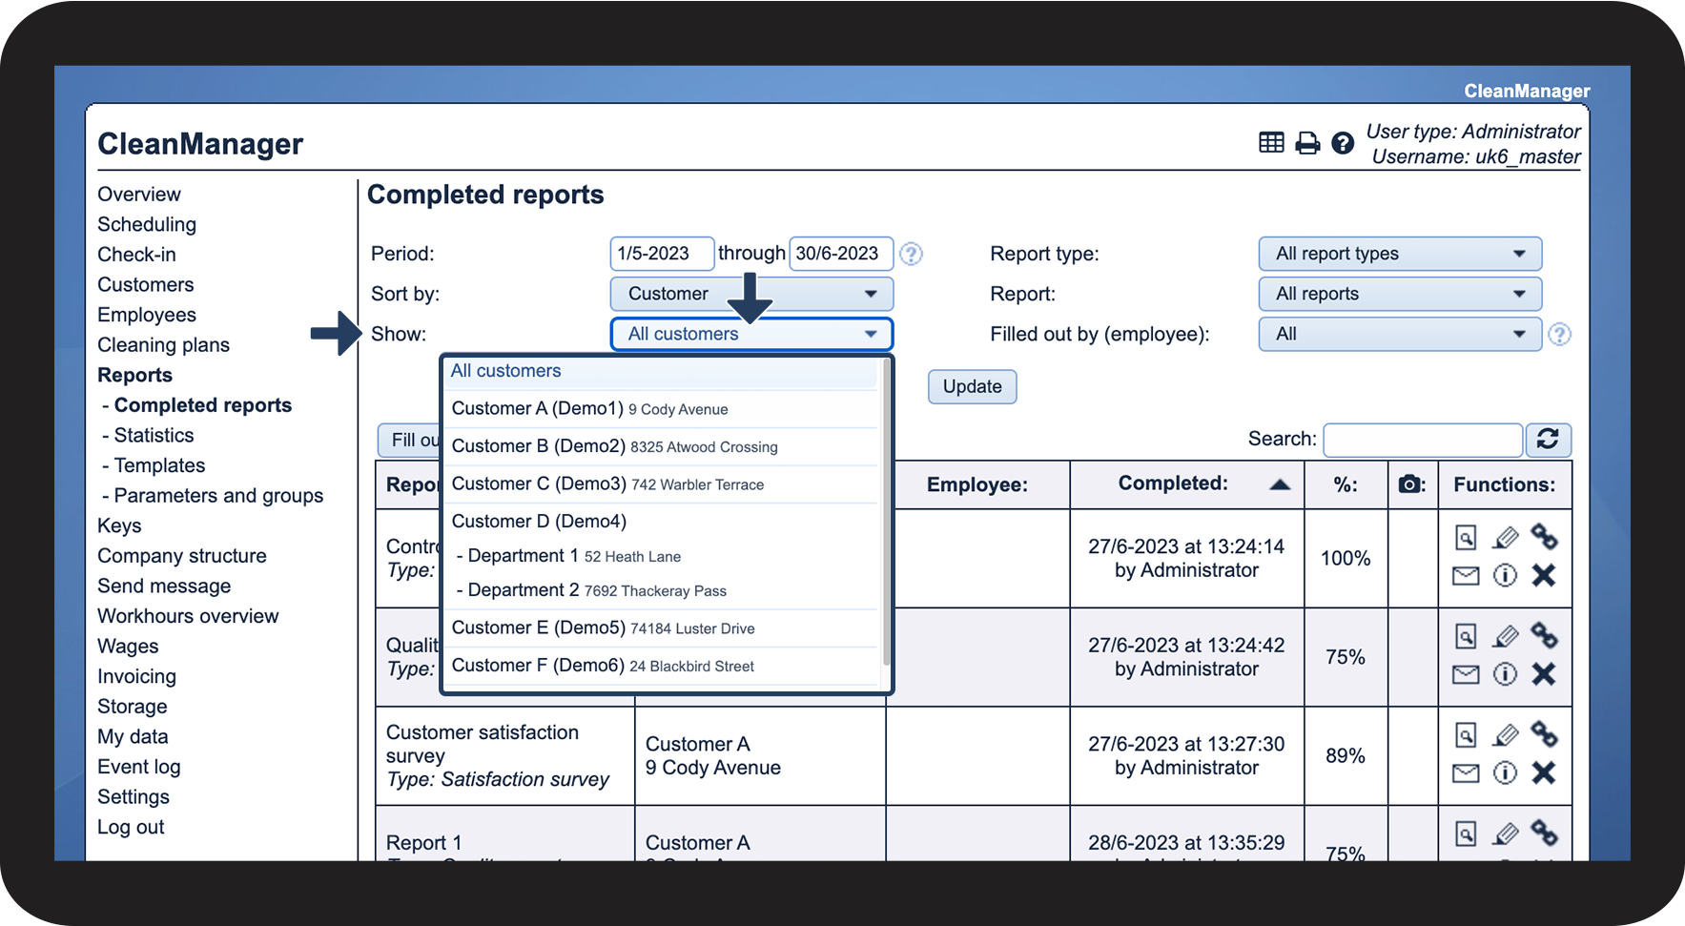Click the envelope icon for Customer satisfaction survey
The width and height of the screenshot is (1685, 926).
coord(1466,773)
